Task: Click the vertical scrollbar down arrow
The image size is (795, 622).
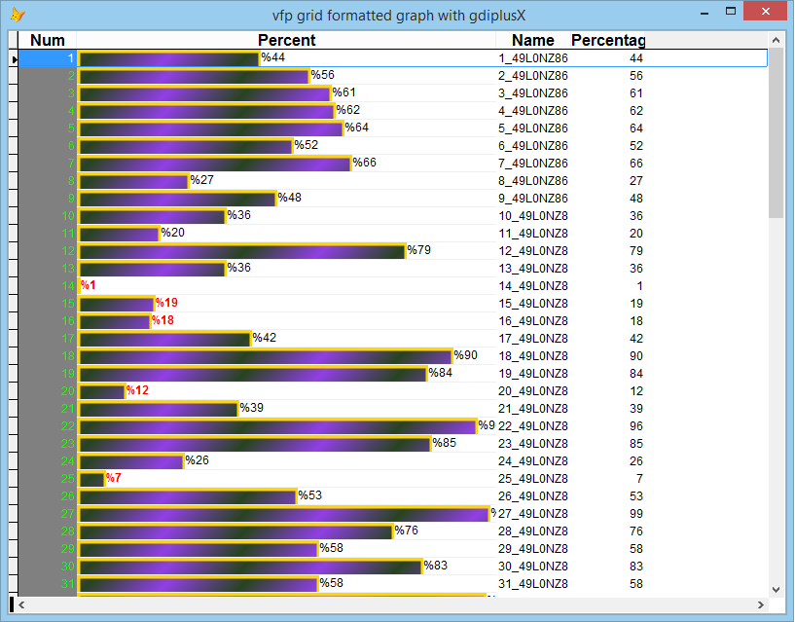Action: point(776,589)
